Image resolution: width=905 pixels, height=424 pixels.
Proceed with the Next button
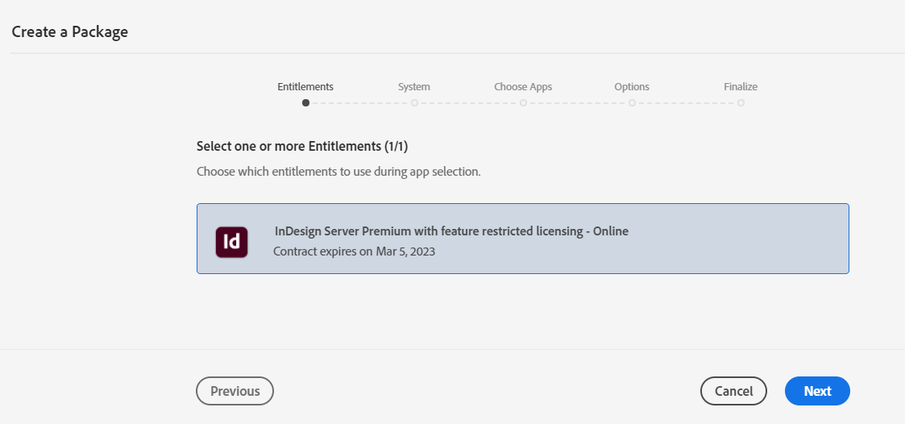tap(817, 391)
